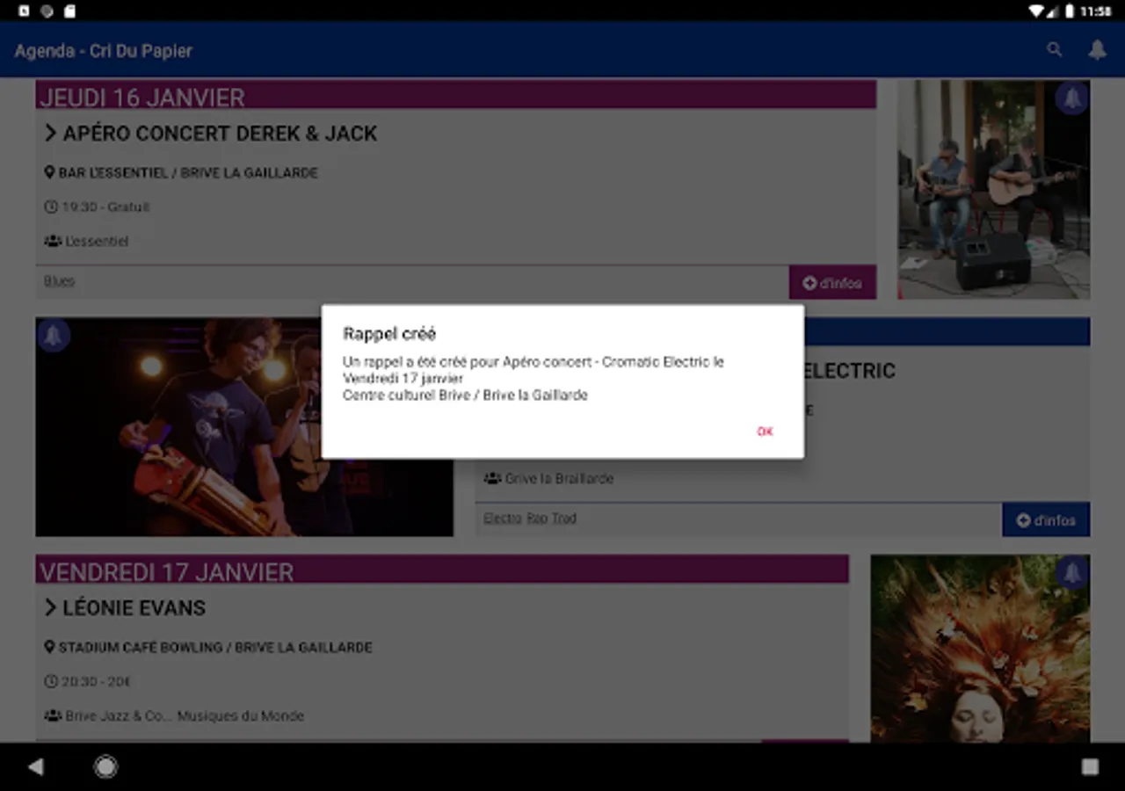The height and width of the screenshot is (791, 1125).
Task: Tap the L'essentiel organizer line
Action: (86, 241)
